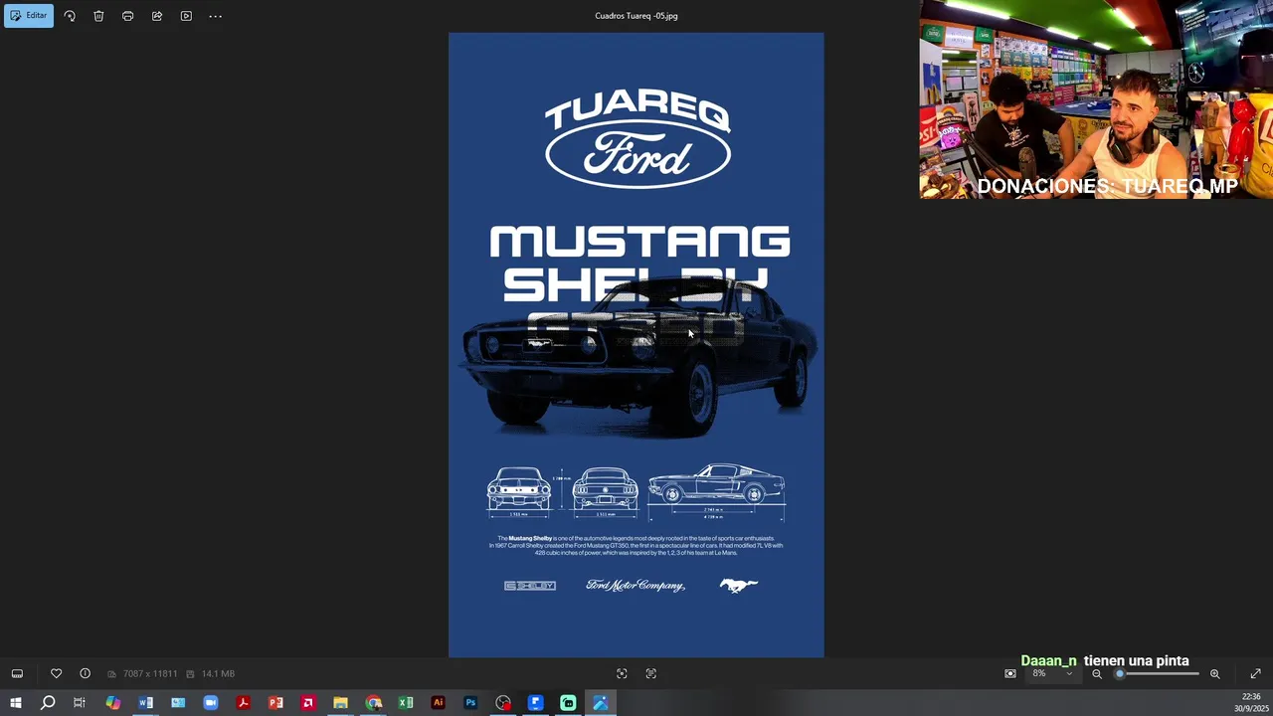This screenshot has width=1273, height=716.
Task: Open Windows search from taskbar
Action: pyautogui.click(x=48, y=703)
